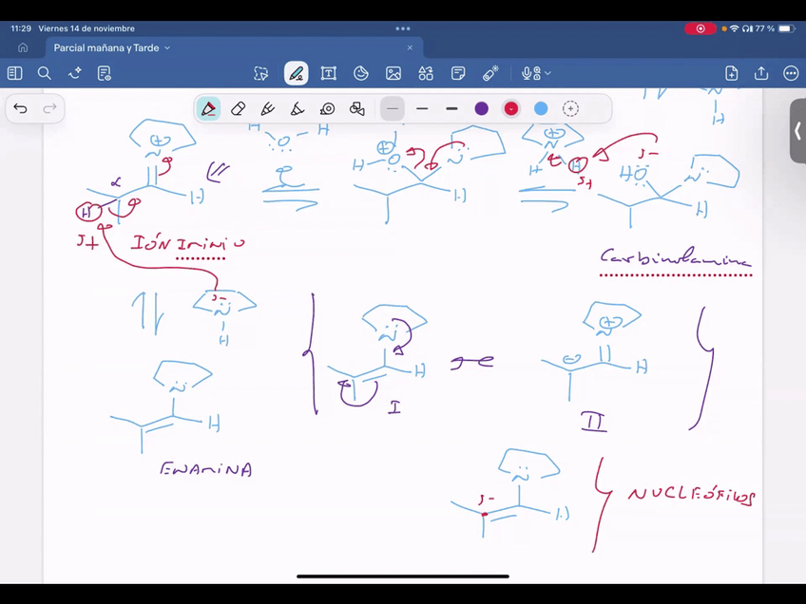Image resolution: width=806 pixels, height=604 pixels.
Task: Open the multitasking three-dot control
Action: (x=403, y=28)
